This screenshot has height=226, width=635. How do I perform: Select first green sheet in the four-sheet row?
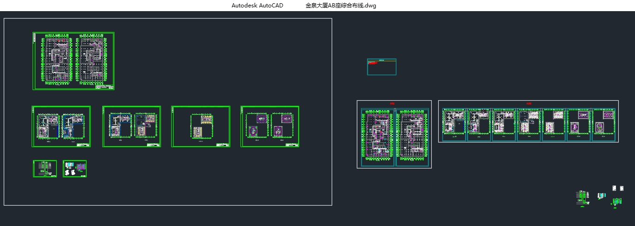(x=61, y=127)
